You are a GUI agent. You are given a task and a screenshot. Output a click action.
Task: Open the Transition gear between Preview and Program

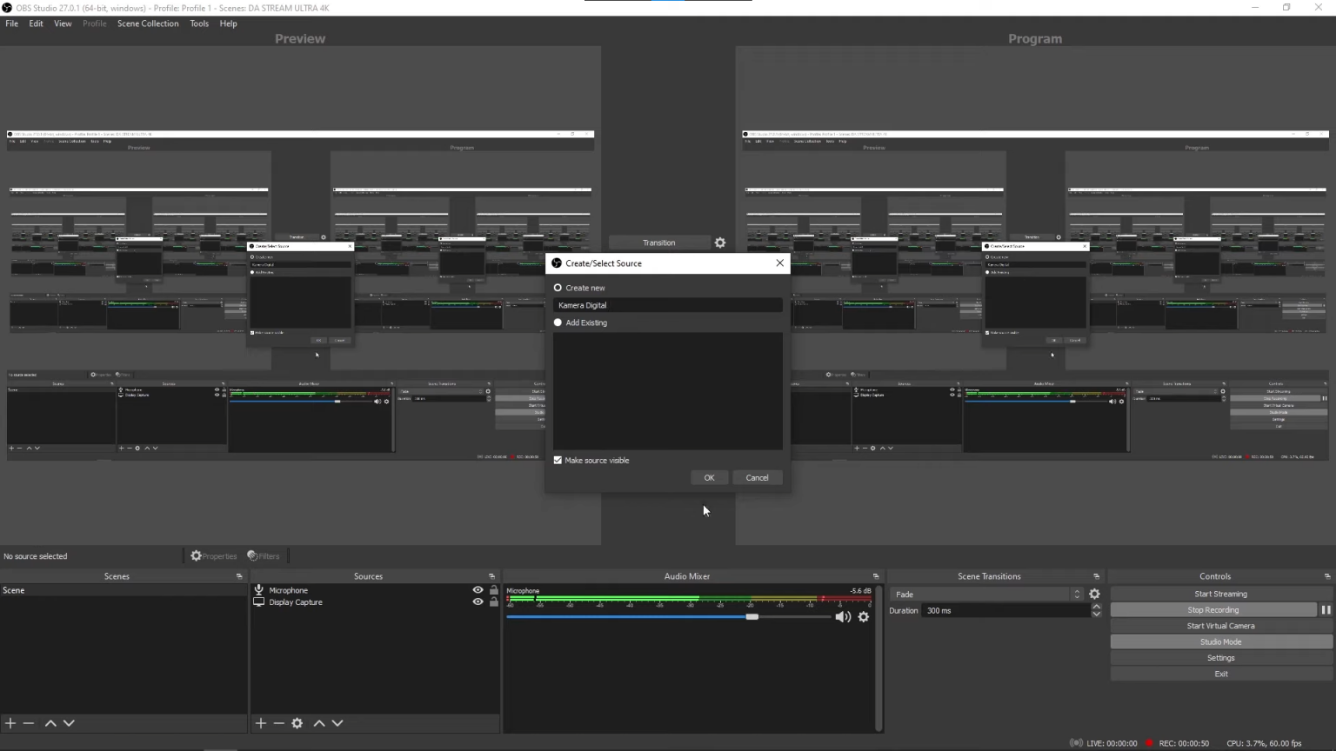coord(720,243)
